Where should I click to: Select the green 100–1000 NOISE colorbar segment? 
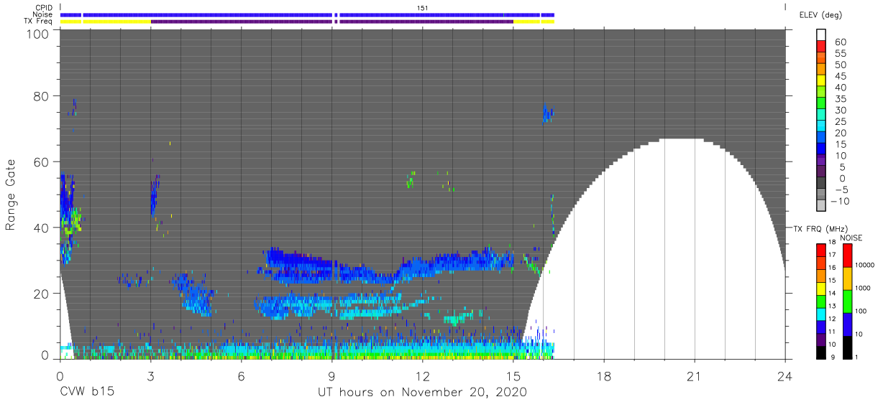pyautogui.click(x=846, y=301)
